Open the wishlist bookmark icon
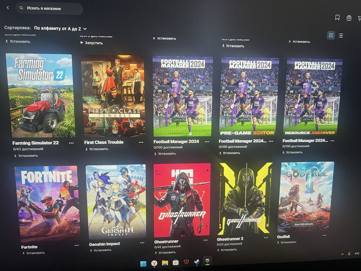This screenshot has height=271, width=361. pos(337,17)
